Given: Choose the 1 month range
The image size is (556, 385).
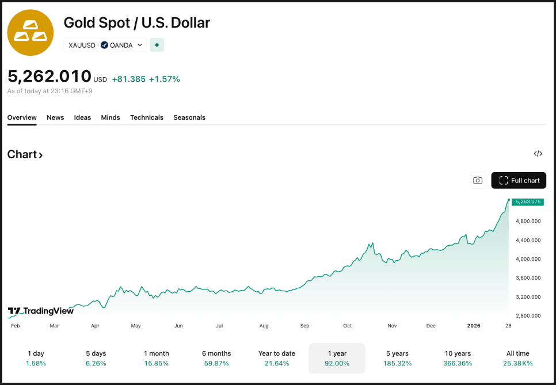Looking at the screenshot, I should coord(157,358).
